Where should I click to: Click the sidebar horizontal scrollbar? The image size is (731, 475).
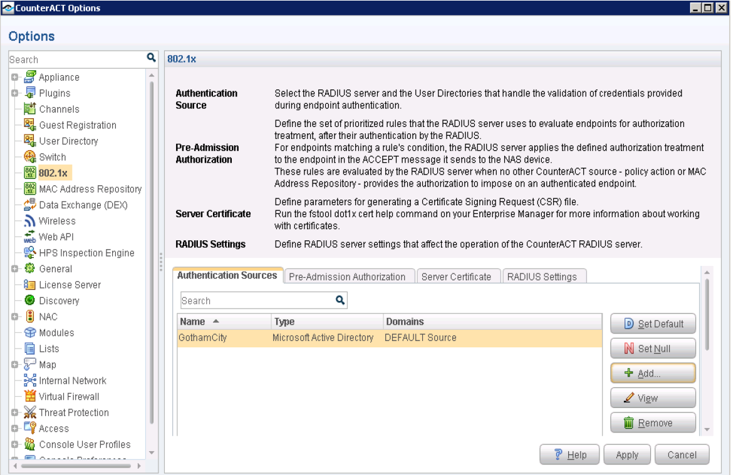tap(76, 466)
